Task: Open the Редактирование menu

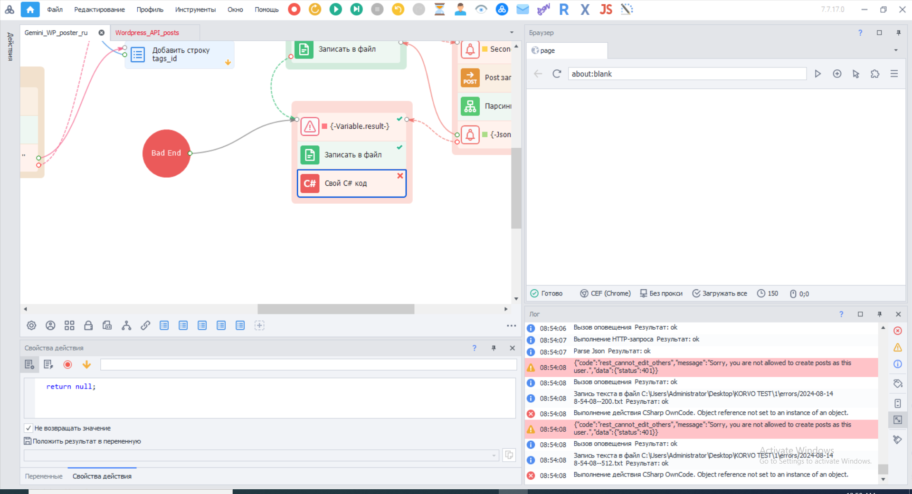Action: coord(99,9)
